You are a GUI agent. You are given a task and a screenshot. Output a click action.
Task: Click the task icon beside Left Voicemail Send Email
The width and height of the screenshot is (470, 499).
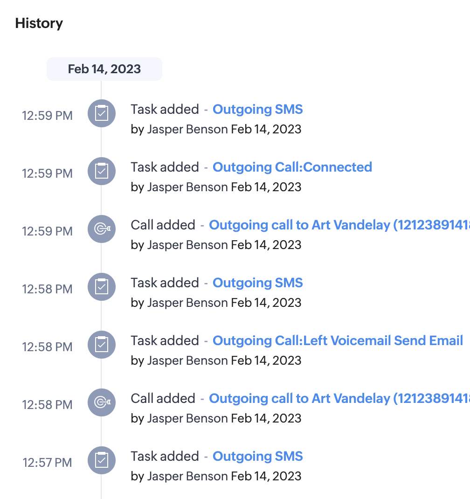(102, 345)
